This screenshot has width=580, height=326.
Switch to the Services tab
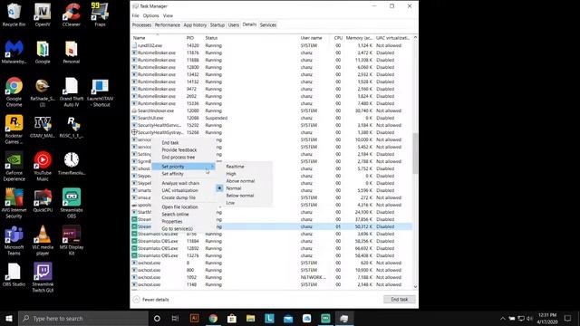click(268, 24)
